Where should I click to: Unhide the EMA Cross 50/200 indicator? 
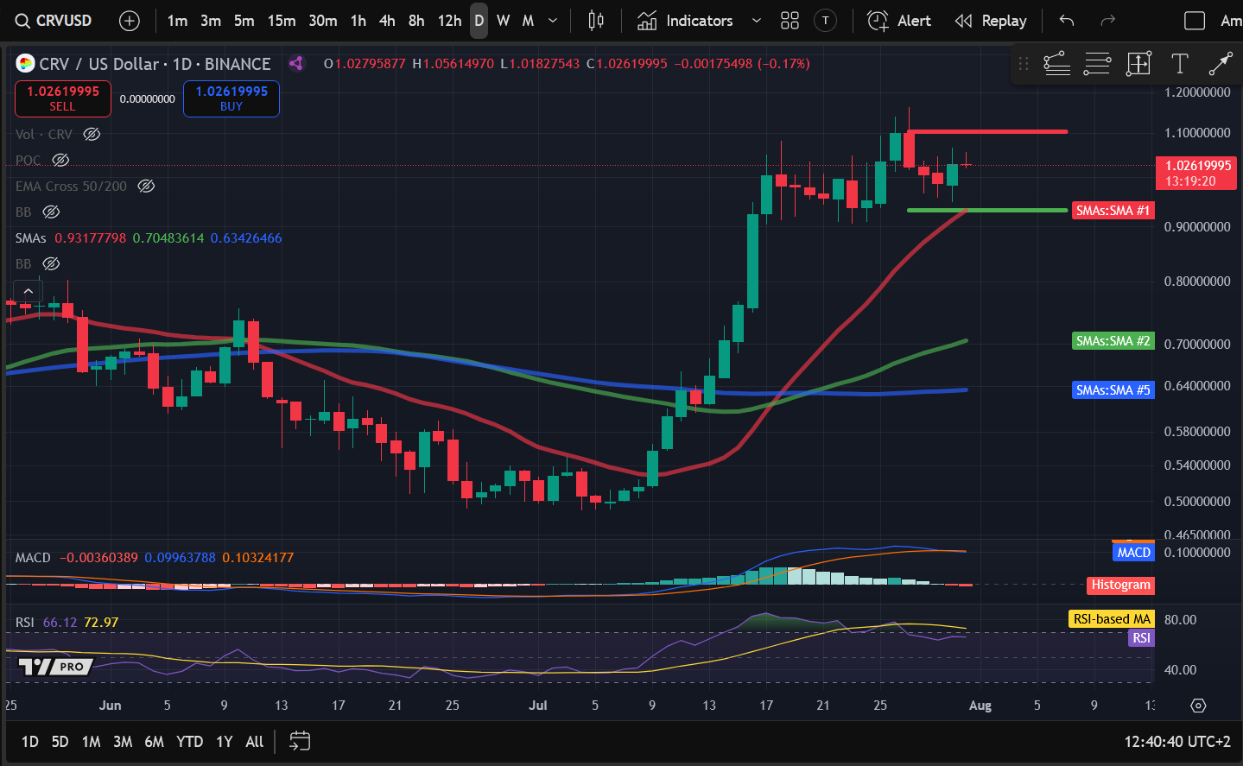click(x=146, y=187)
